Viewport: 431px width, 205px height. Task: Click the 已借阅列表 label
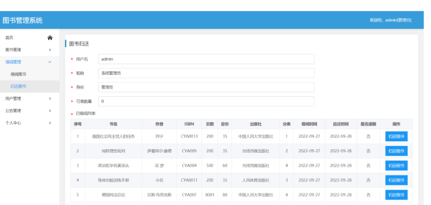85,113
